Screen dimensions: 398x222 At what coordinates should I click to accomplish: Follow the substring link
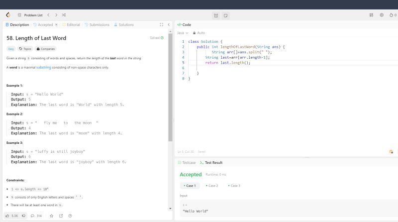[x=44, y=67]
